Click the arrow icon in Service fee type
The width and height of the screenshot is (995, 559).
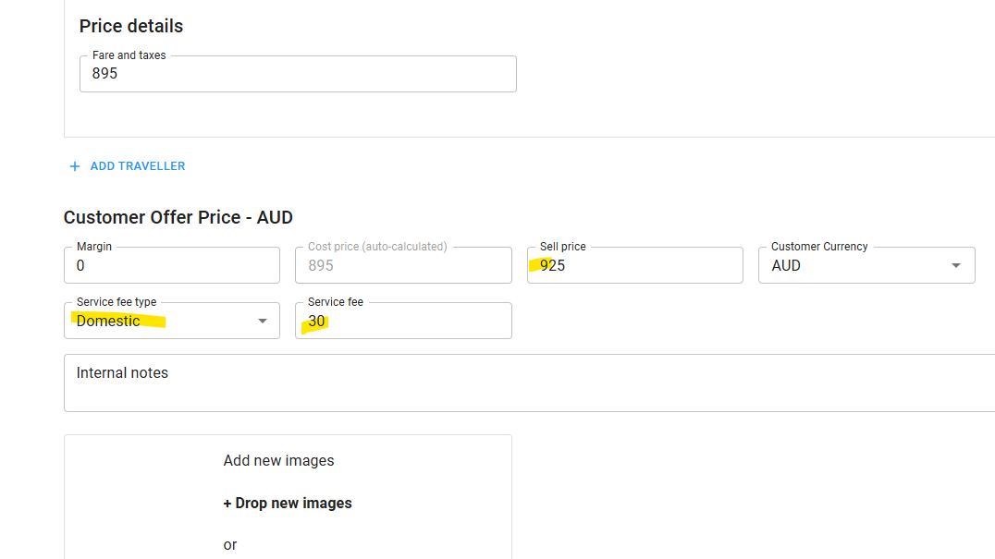262,322
